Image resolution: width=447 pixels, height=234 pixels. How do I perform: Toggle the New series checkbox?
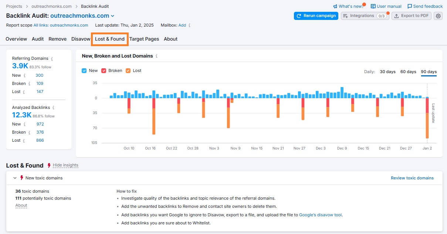click(84, 70)
